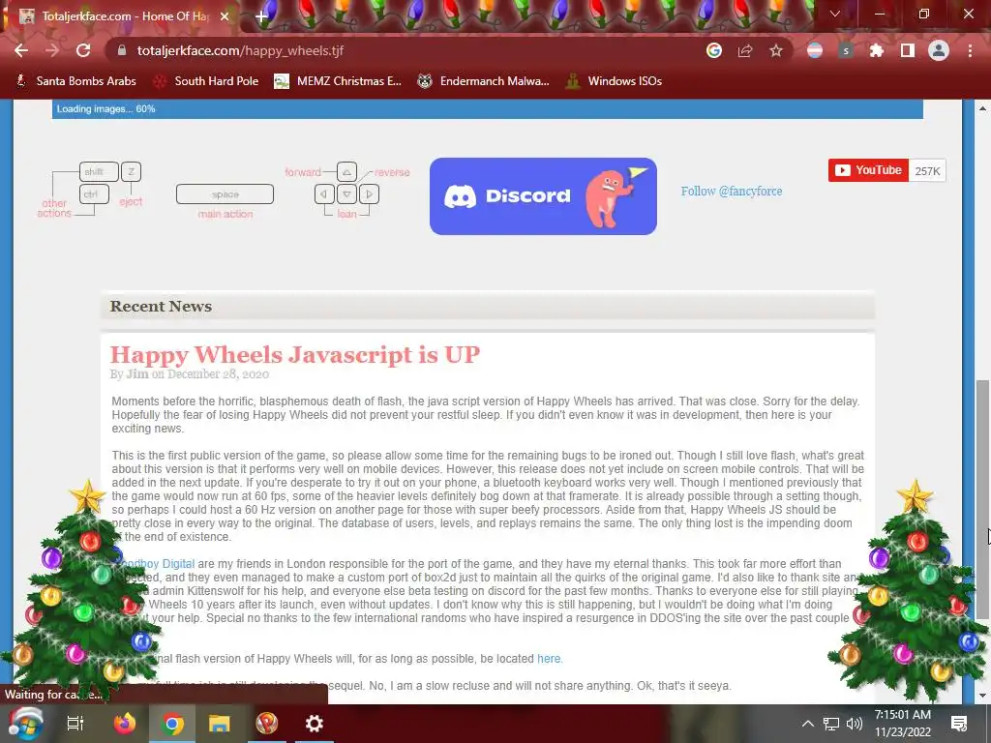Open the Endermanch Malwa... bookmark

(484, 81)
